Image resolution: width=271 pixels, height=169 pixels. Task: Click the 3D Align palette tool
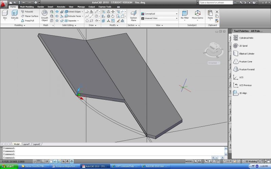[x=244, y=93]
